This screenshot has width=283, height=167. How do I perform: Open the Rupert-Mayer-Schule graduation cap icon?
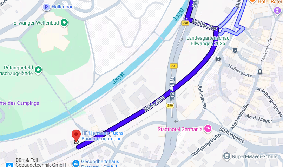coord(227,156)
